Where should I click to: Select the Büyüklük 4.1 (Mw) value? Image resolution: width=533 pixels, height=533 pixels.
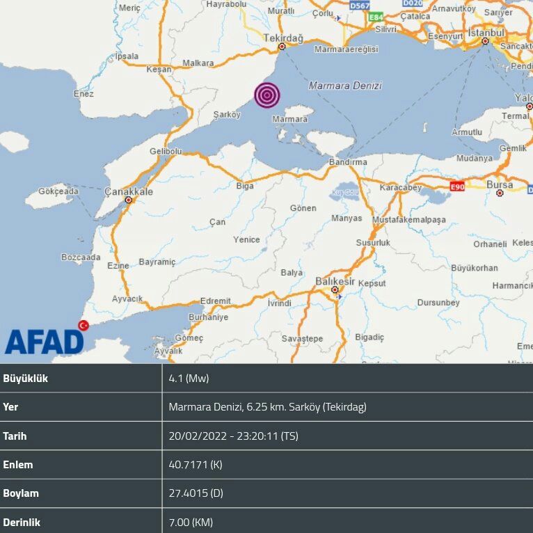[x=189, y=379]
